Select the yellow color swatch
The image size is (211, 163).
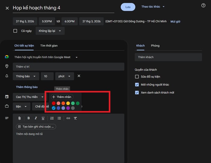tap(68, 103)
